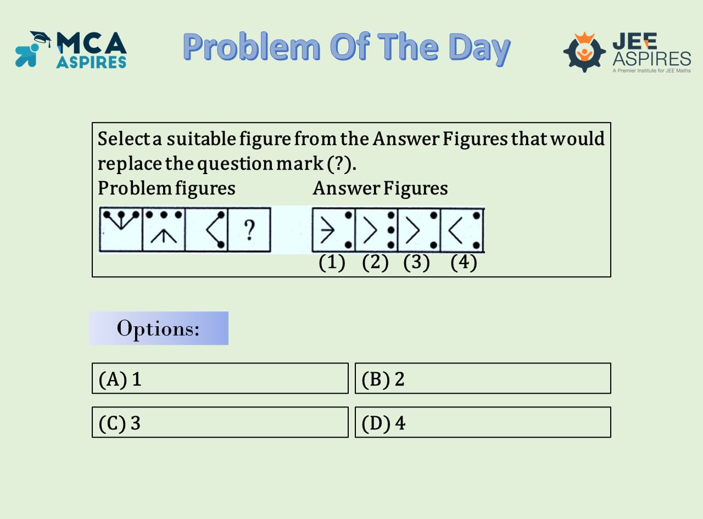The height and width of the screenshot is (519, 703).
Task: Click answer figure (2) with three dots
Action: coord(376,230)
